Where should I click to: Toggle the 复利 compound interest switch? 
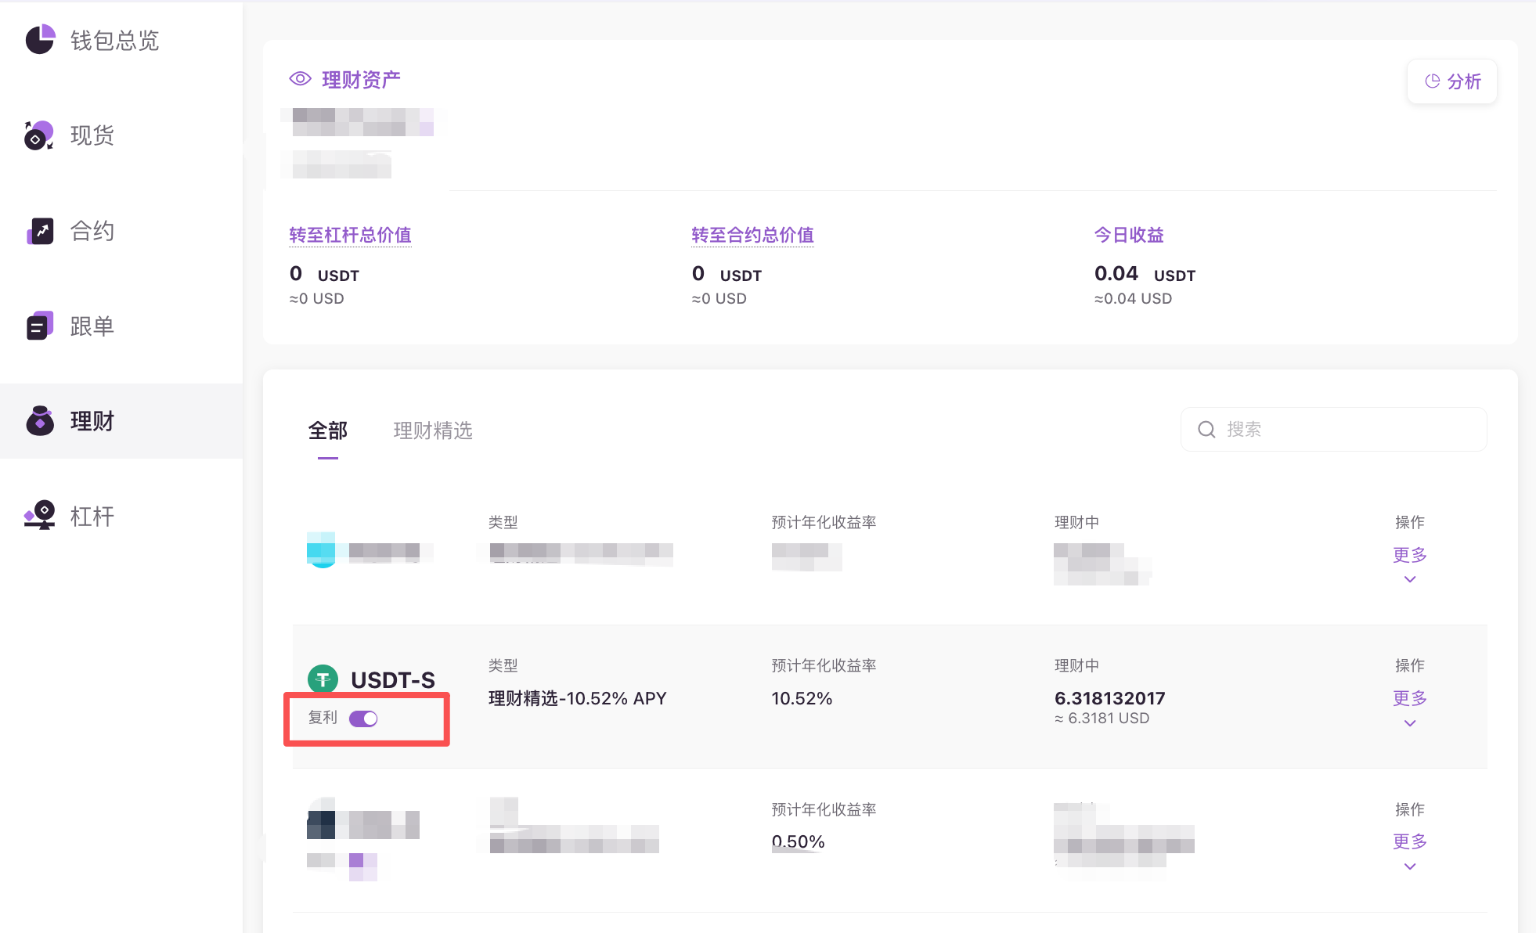coord(363,719)
